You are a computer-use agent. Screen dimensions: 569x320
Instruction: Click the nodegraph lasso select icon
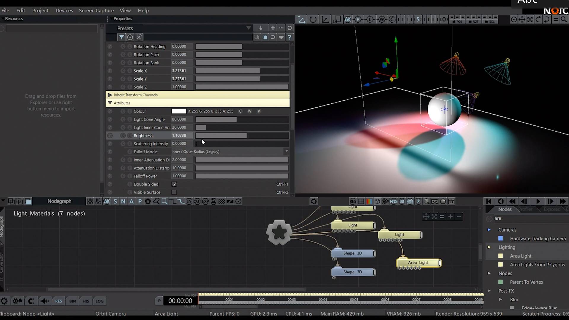click(x=156, y=201)
